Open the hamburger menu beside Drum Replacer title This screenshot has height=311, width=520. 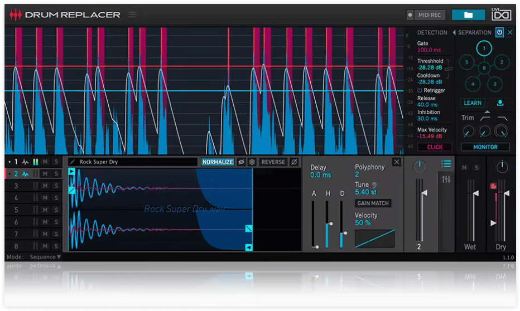tap(132, 14)
